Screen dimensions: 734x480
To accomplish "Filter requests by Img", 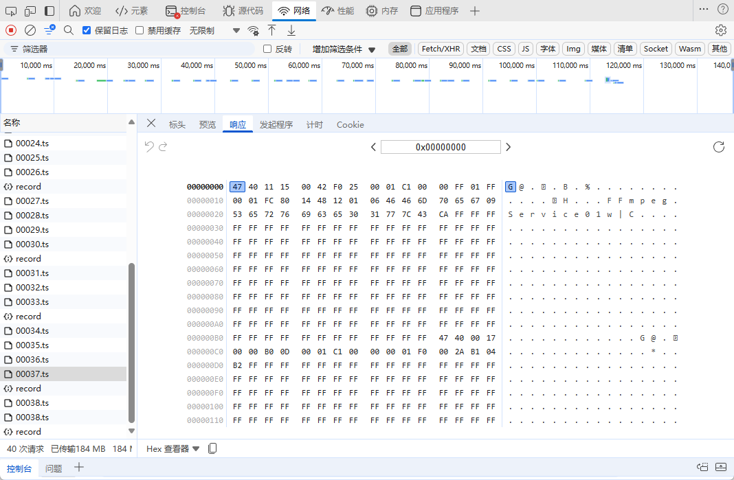I will click(573, 49).
